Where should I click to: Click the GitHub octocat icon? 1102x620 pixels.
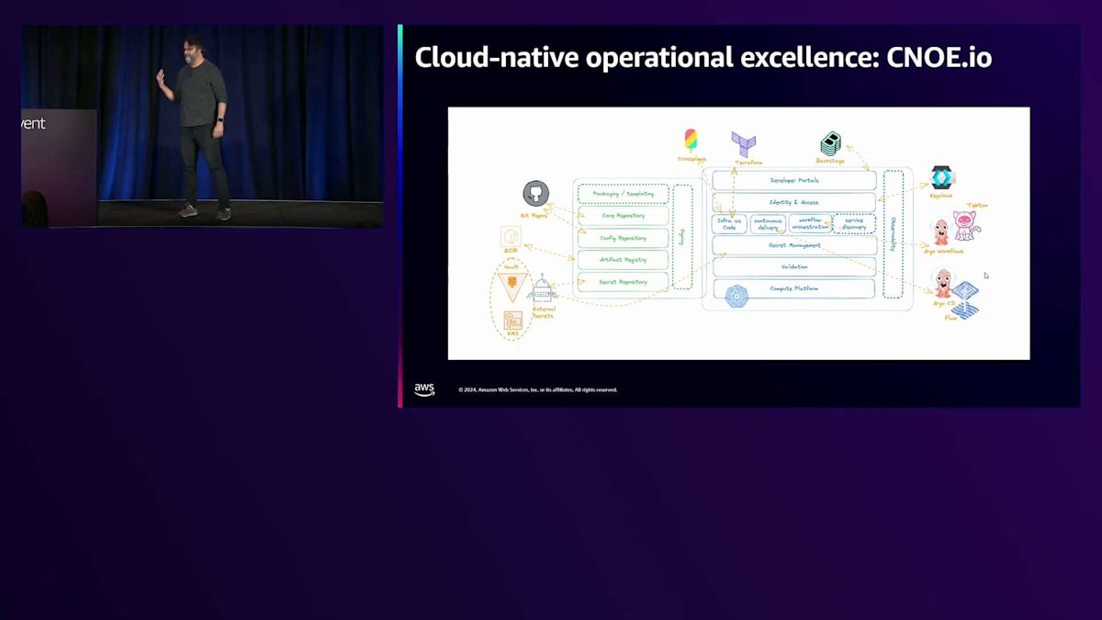[x=535, y=193]
